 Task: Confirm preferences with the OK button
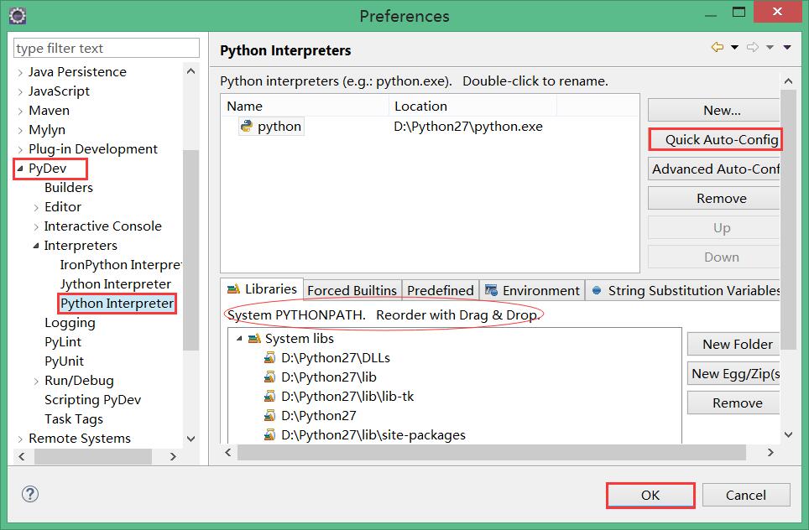(650, 495)
